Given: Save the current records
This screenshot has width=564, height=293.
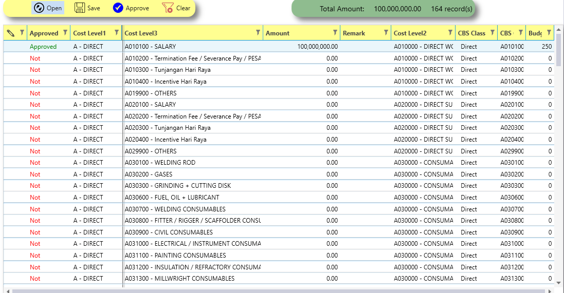Looking at the screenshot, I should [x=87, y=8].
